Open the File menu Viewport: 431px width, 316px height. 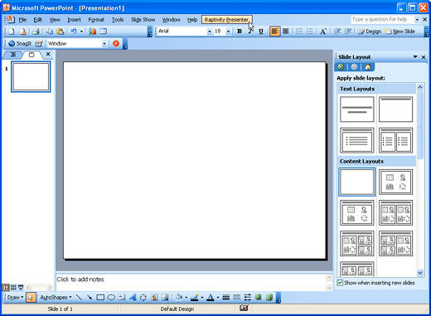pos(22,20)
